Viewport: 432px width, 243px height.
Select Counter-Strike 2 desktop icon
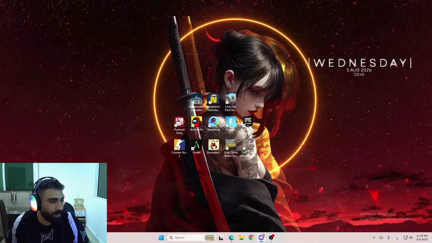click(x=179, y=149)
